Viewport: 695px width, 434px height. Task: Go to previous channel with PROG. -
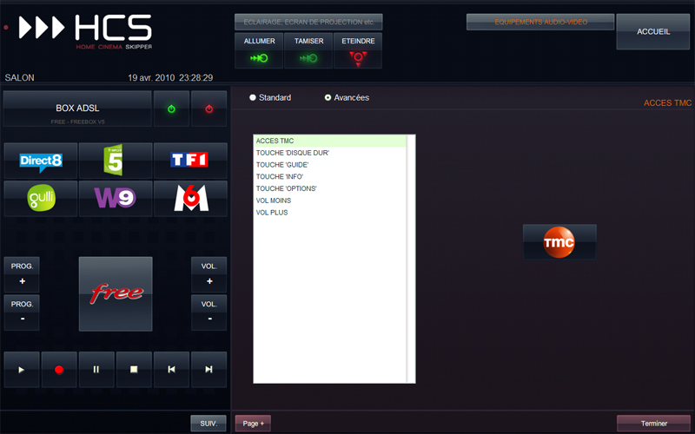coord(22,312)
